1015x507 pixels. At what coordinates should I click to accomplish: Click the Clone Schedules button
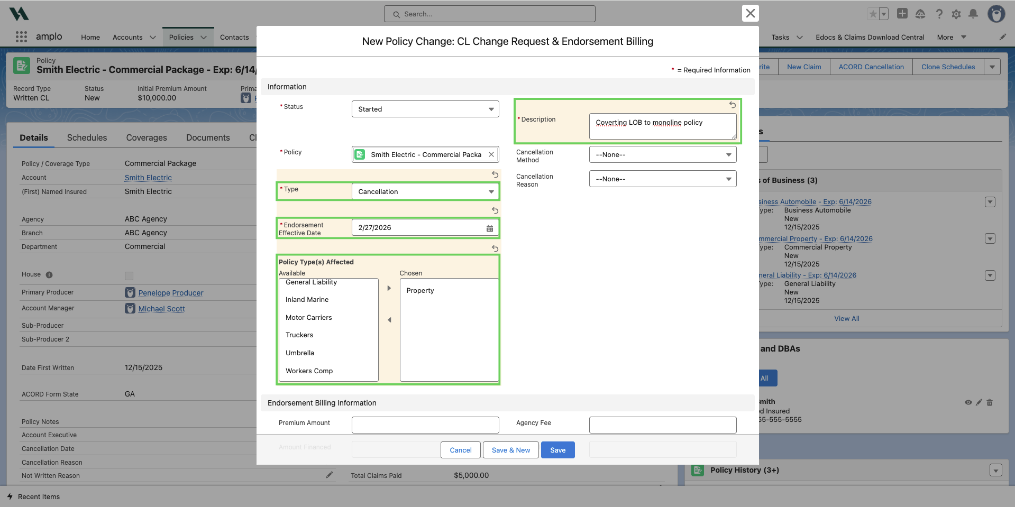pos(948,67)
